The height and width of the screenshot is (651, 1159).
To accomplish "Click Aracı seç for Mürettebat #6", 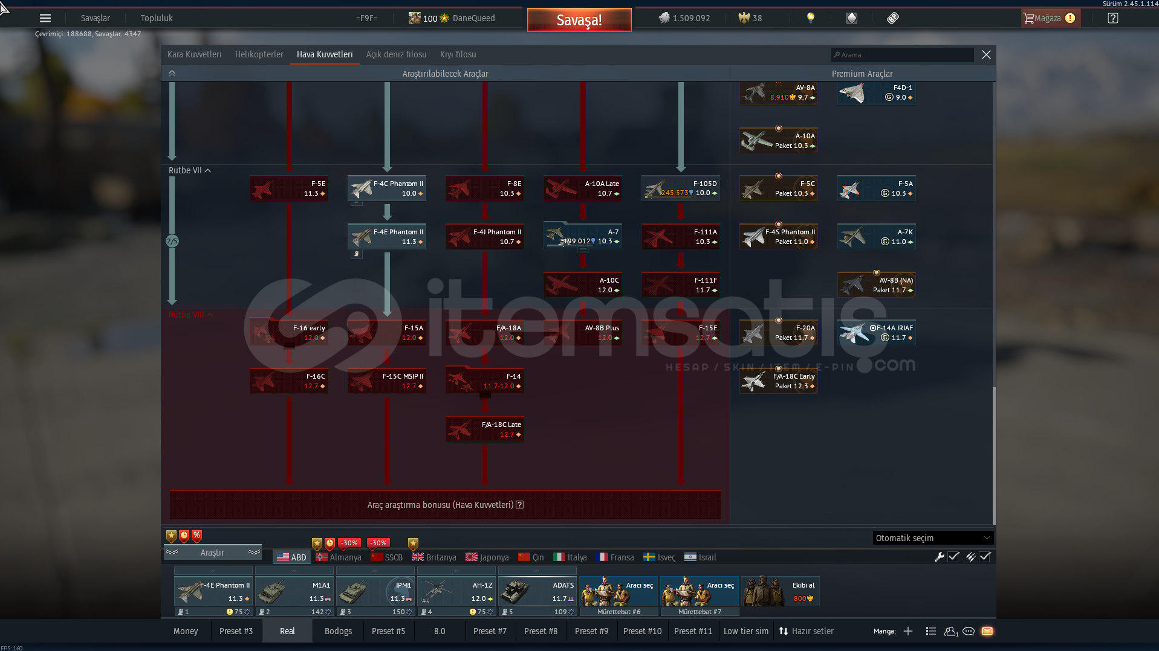I will [x=618, y=591].
